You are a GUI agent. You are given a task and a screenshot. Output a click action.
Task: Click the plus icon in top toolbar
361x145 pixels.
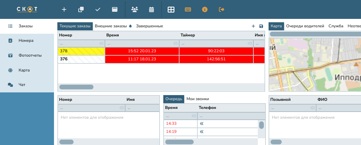64,9
